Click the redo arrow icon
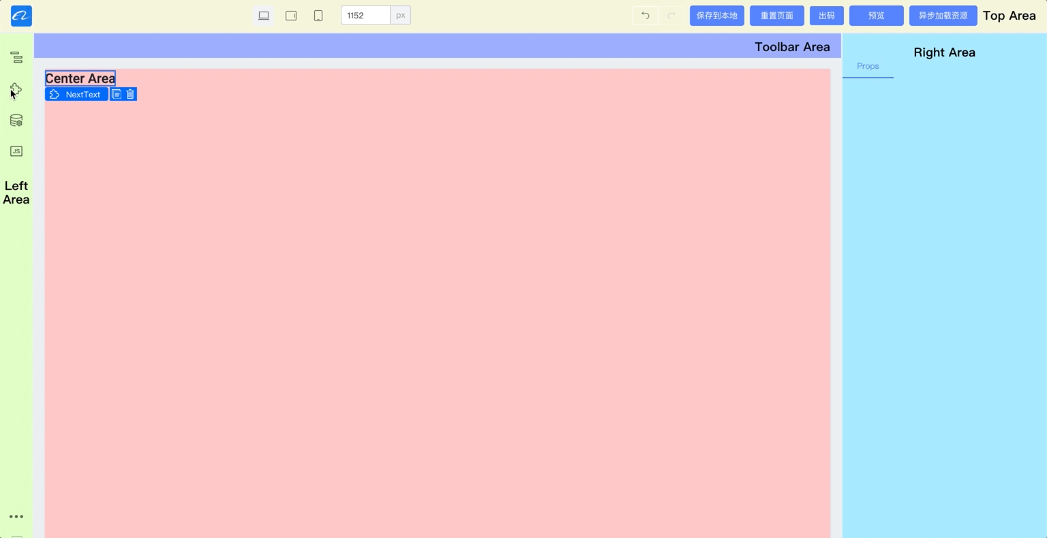This screenshot has height=538, width=1047. coord(671,15)
